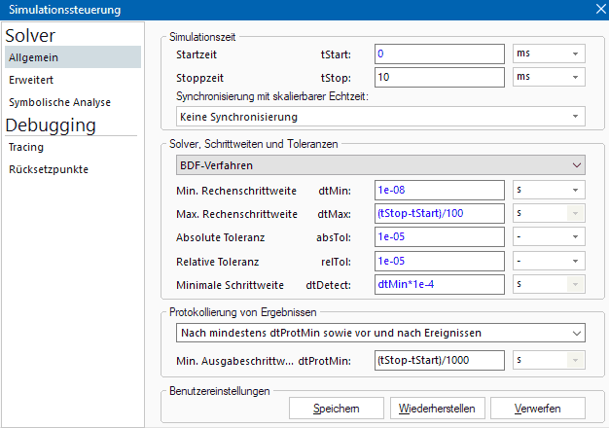The image size is (609, 428).
Task: Click the Stoppzeit label
Action: (x=200, y=78)
